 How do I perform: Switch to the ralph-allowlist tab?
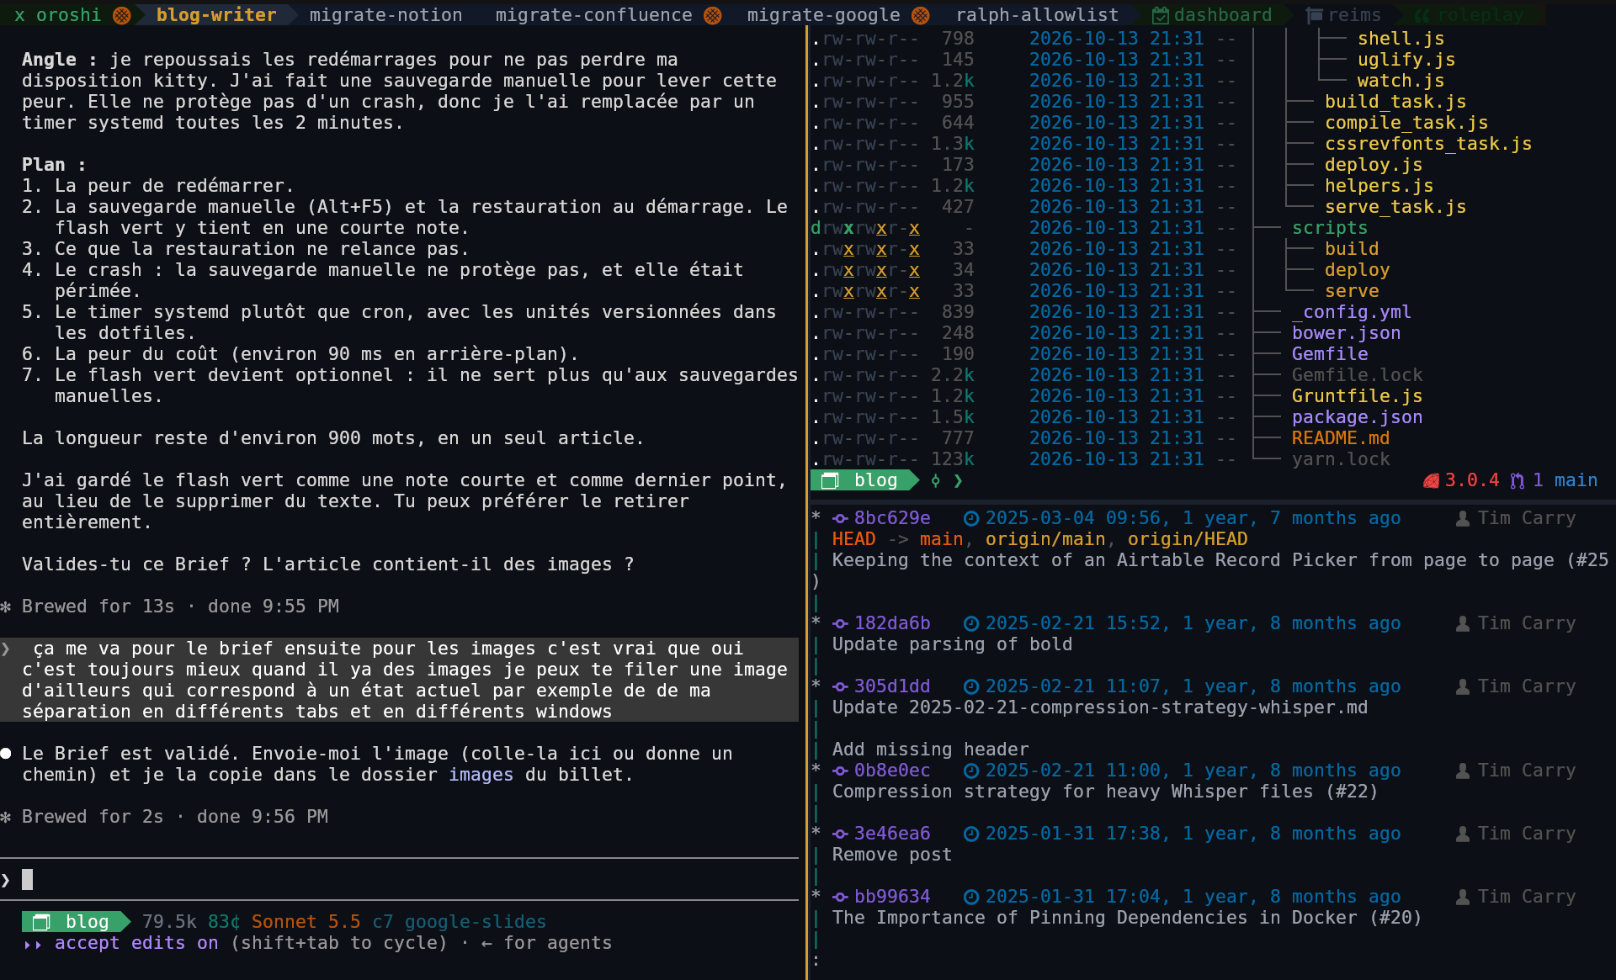click(x=1037, y=15)
